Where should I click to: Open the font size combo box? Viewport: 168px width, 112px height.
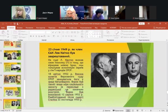pos(48,32)
